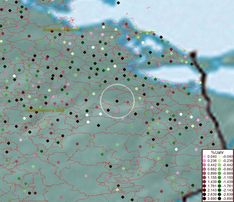Click the Neubrandenburg, Stadt map label

pos(45,110)
